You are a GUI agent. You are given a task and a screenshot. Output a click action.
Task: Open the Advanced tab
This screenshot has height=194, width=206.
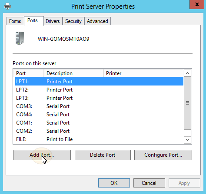click(x=97, y=21)
